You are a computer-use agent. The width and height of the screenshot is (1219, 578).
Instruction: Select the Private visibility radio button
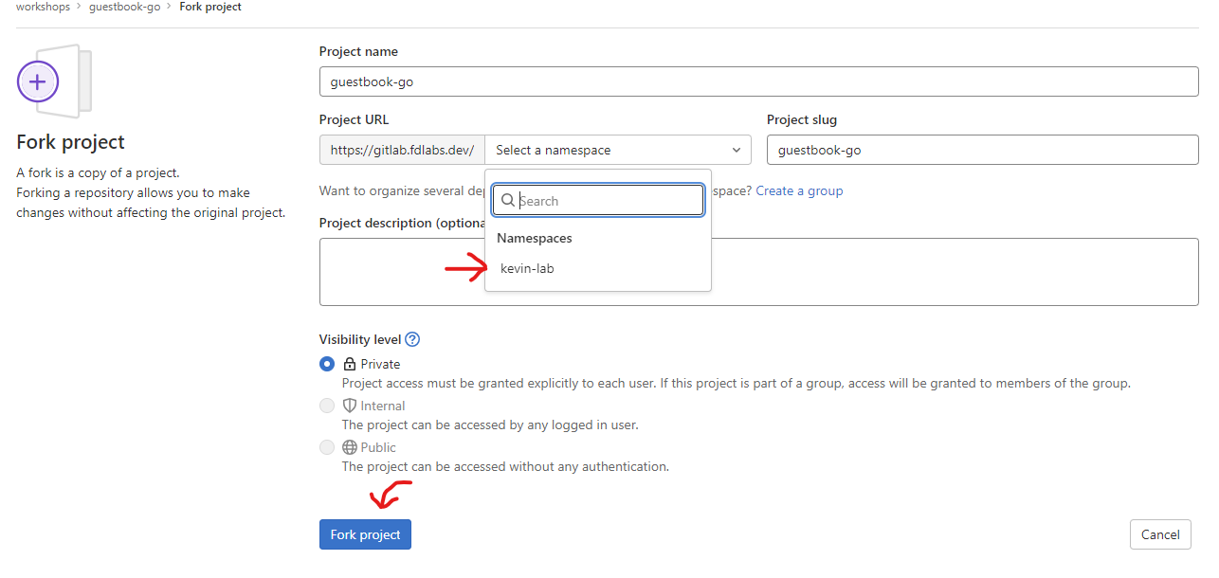pyautogui.click(x=327, y=364)
